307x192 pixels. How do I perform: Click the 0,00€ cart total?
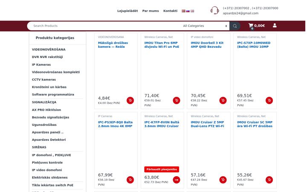pyautogui.click(x=259, y=26)
